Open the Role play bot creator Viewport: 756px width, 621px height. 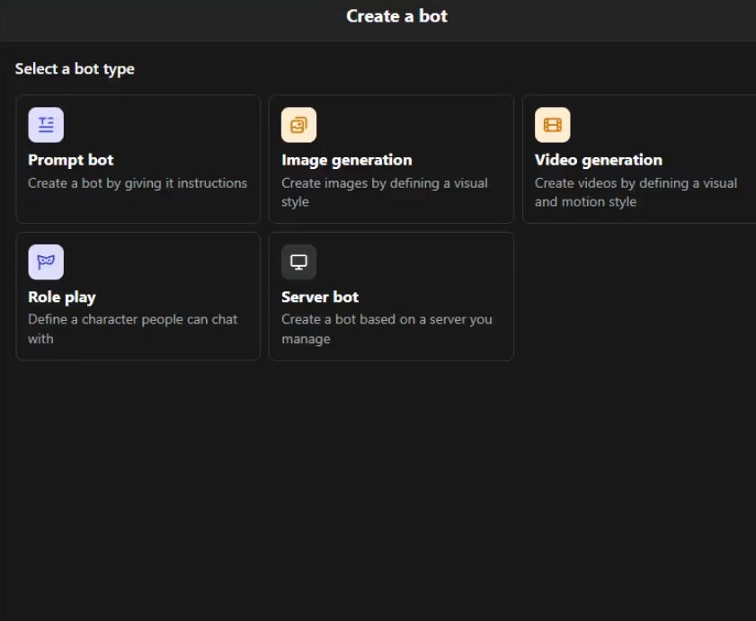[138, 297]
